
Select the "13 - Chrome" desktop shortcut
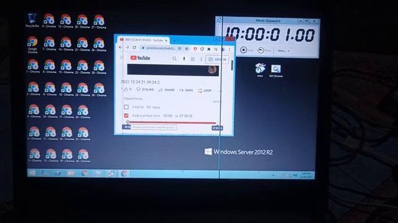click(x=65, y=20)
